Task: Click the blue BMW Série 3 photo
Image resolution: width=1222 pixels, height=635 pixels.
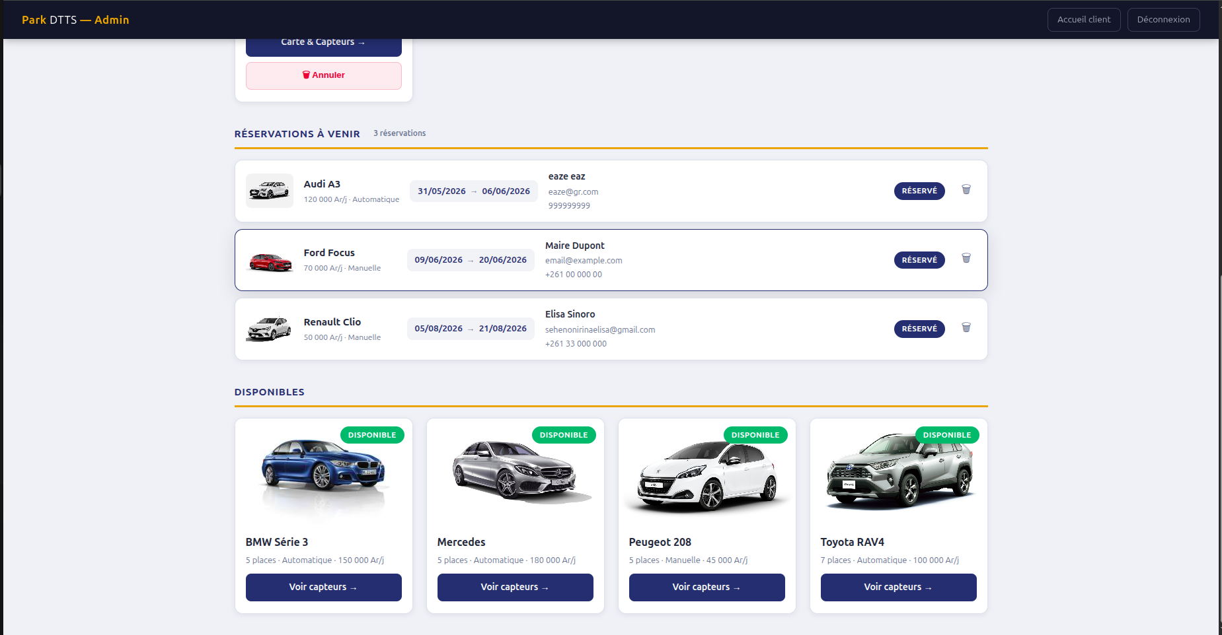Action: point(324,475)
